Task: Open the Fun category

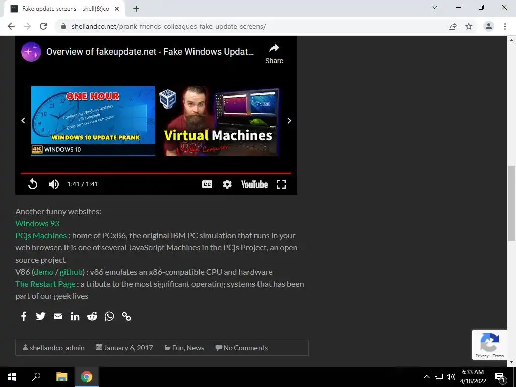Action: [x=178, y=348]
